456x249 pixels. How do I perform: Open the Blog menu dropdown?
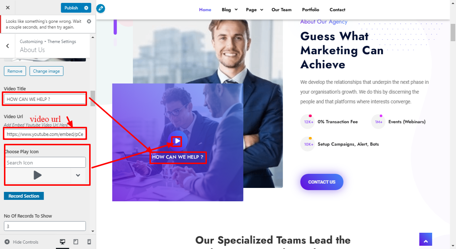point(230,10)
